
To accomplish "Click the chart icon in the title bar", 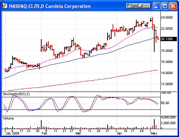I will click(5, 6).
